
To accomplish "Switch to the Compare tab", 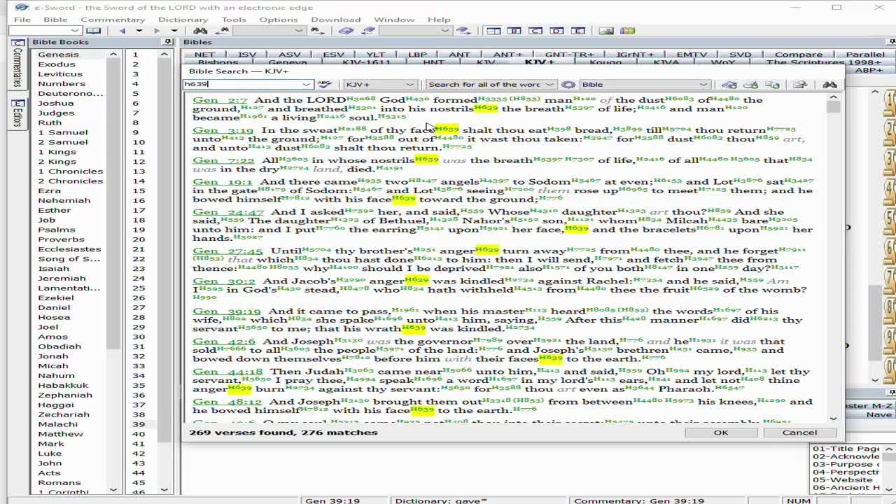I will (799, 54).
